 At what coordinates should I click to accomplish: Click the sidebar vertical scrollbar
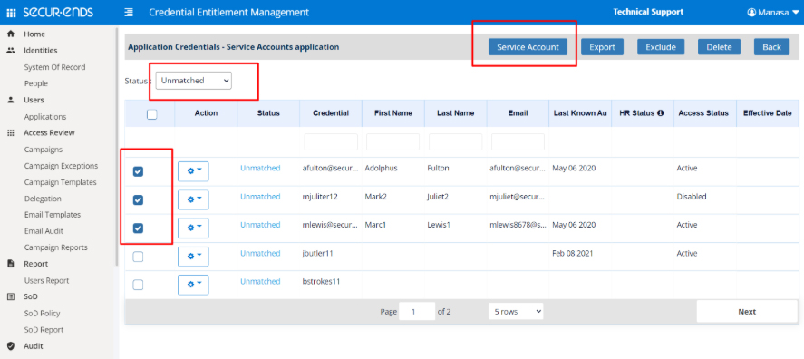point(117,146)
